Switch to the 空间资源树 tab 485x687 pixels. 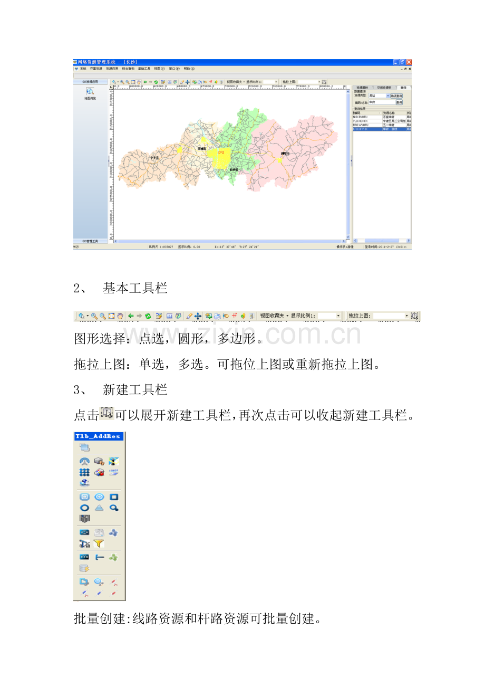click(x=384, y=88)
